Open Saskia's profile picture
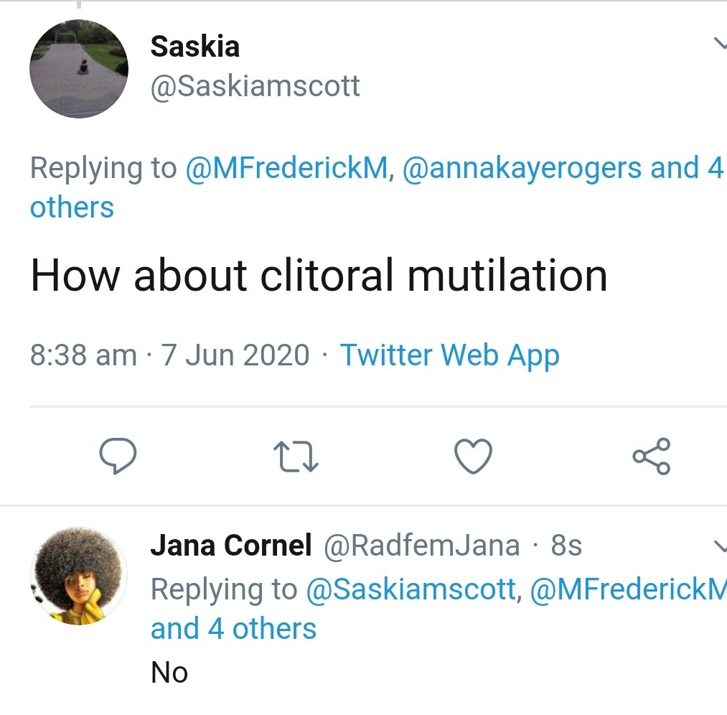Image resolution: width=727 pixels, height=715 pixels. 79,69
